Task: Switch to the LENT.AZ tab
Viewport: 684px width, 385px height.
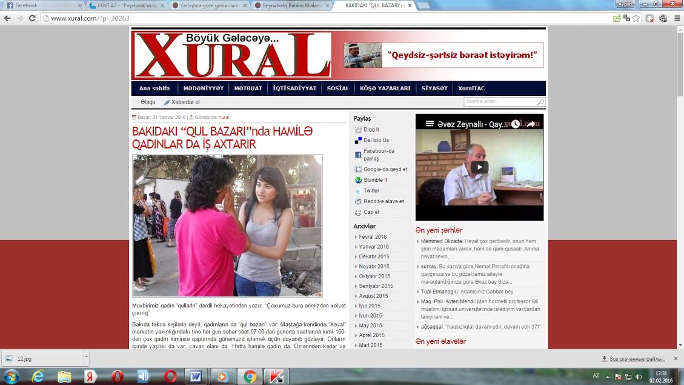Action: pyautogui.click(x=127, y=5)
